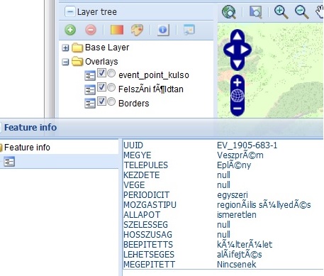324x276 pixels.
Task: Click the globe full extent tool
Action: click(229, 12)
